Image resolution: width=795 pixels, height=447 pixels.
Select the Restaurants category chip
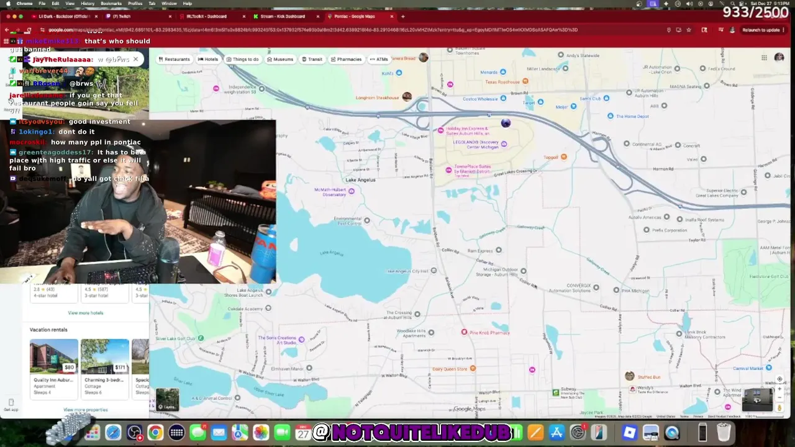pyautogui.click(x=174, y=59)
